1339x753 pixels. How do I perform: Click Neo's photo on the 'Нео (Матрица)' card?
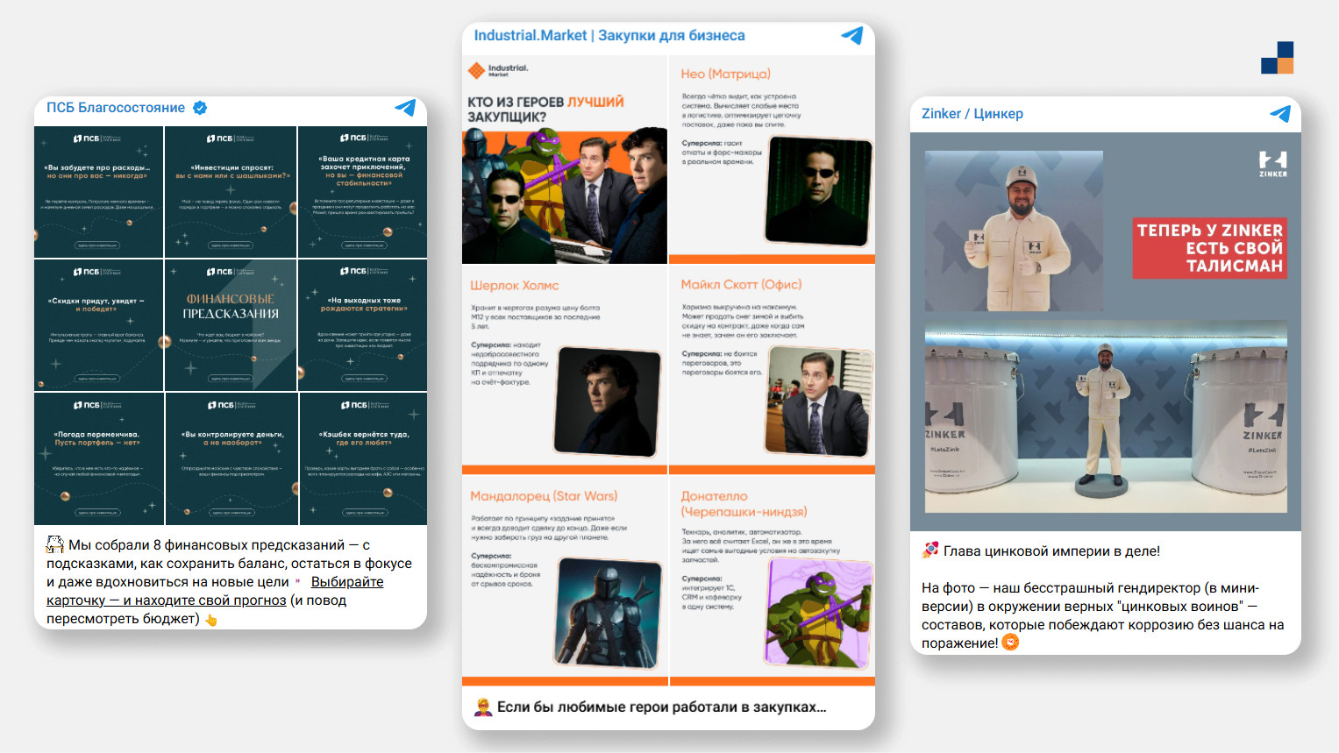[819, 192]
